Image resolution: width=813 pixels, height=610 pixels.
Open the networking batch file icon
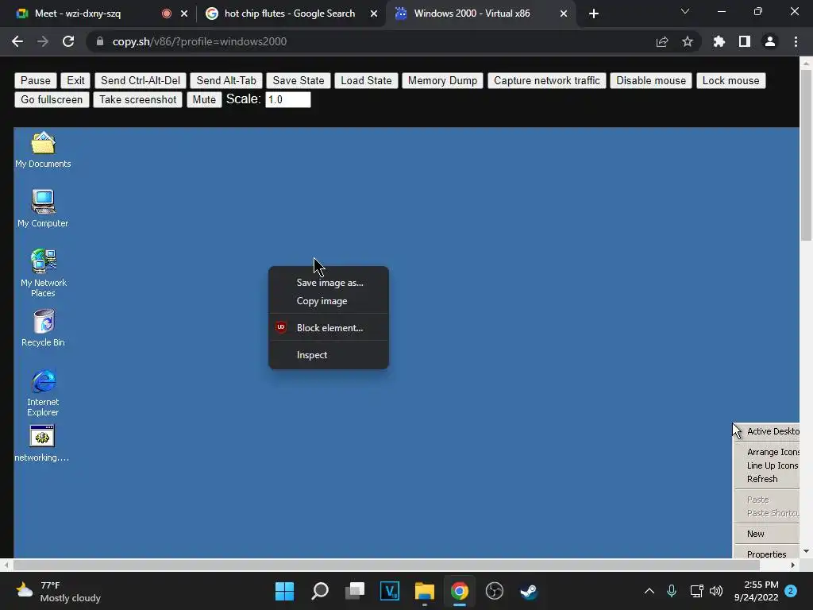(x=42, y=443)
